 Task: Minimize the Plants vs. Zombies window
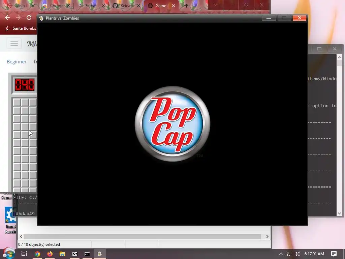(269, 18)
